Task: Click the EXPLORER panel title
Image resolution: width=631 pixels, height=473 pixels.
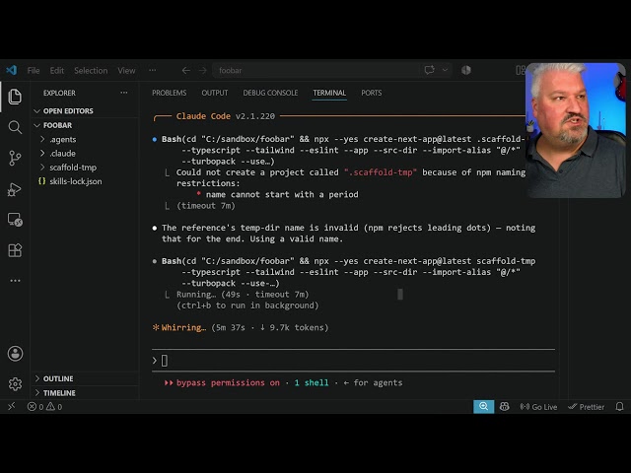Action: click(x=59, y=93)
